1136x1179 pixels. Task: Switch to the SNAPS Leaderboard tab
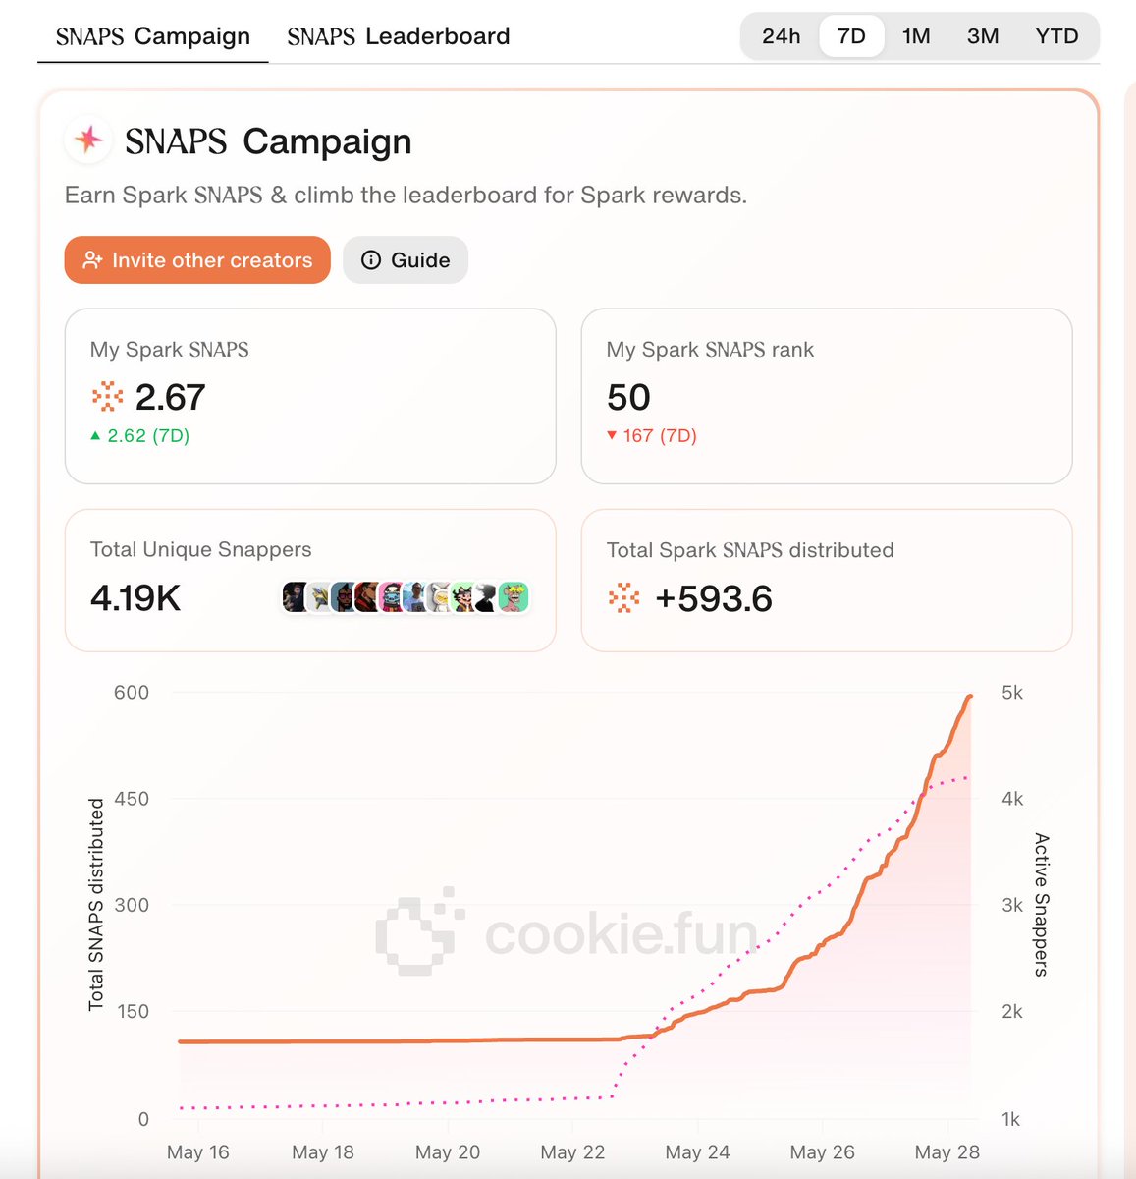[399, 36]
